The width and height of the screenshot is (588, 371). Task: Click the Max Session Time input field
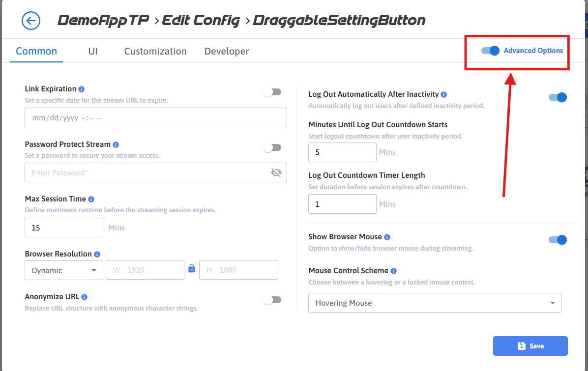[x=64, y=228]
